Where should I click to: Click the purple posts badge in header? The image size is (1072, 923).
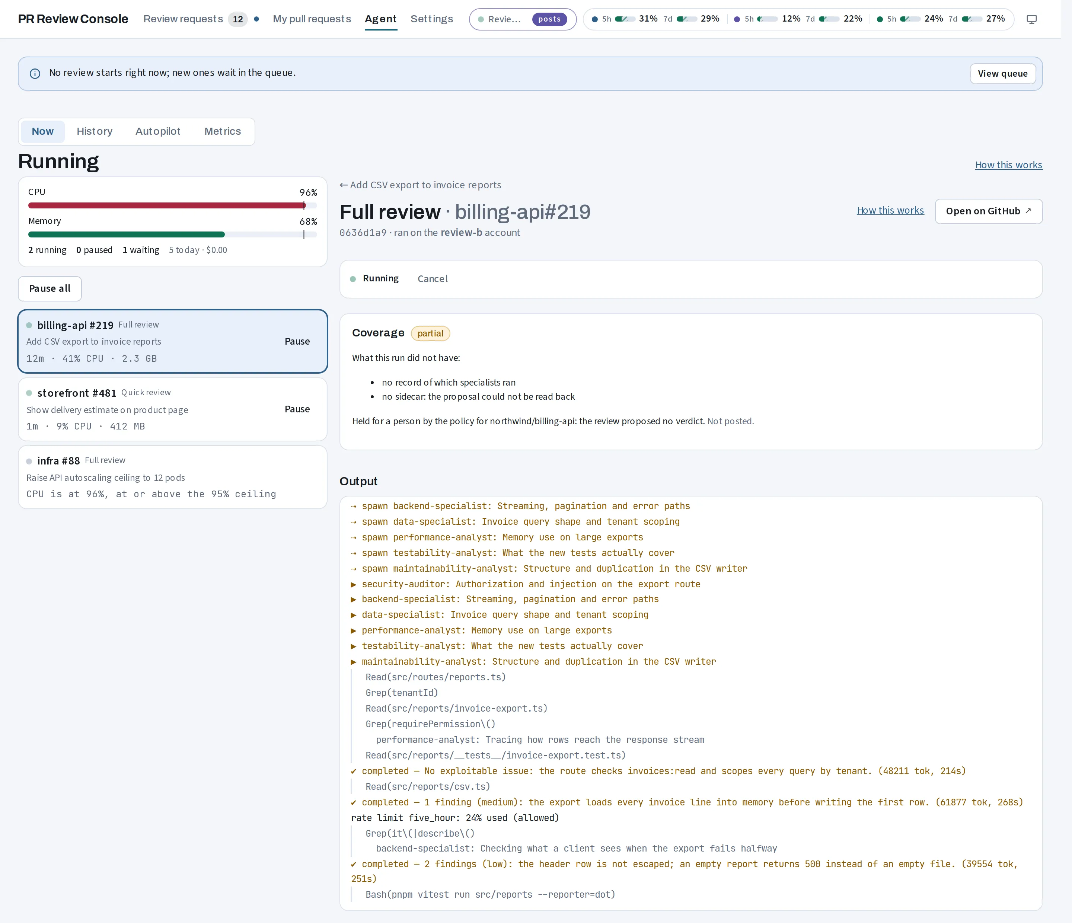(549, 19)
